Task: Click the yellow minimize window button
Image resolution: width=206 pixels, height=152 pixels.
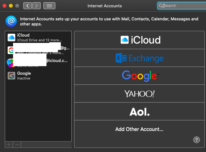Action: (x=11, y=6)
